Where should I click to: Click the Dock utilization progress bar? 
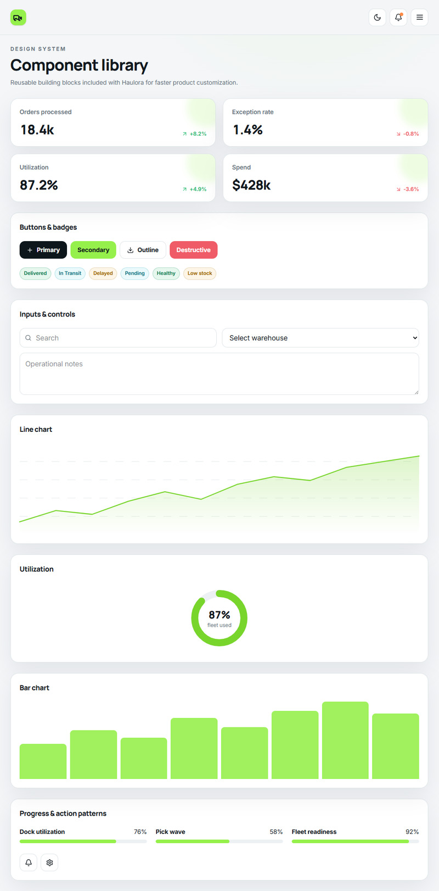pyautogui.click(x=83, y=841)
